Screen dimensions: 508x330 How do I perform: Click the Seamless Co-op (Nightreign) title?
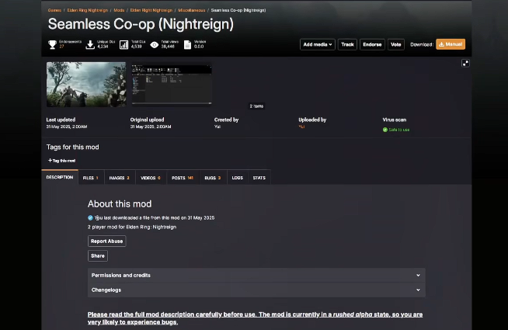141,24
